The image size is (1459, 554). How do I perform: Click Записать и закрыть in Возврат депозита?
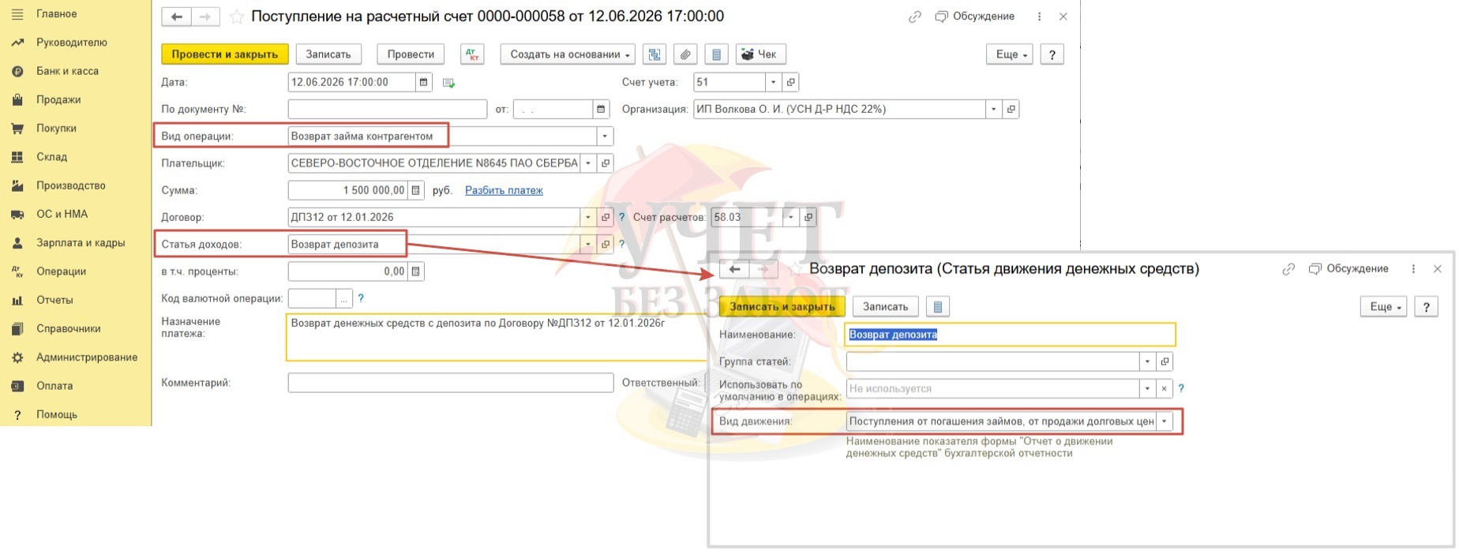pos(782,306)
